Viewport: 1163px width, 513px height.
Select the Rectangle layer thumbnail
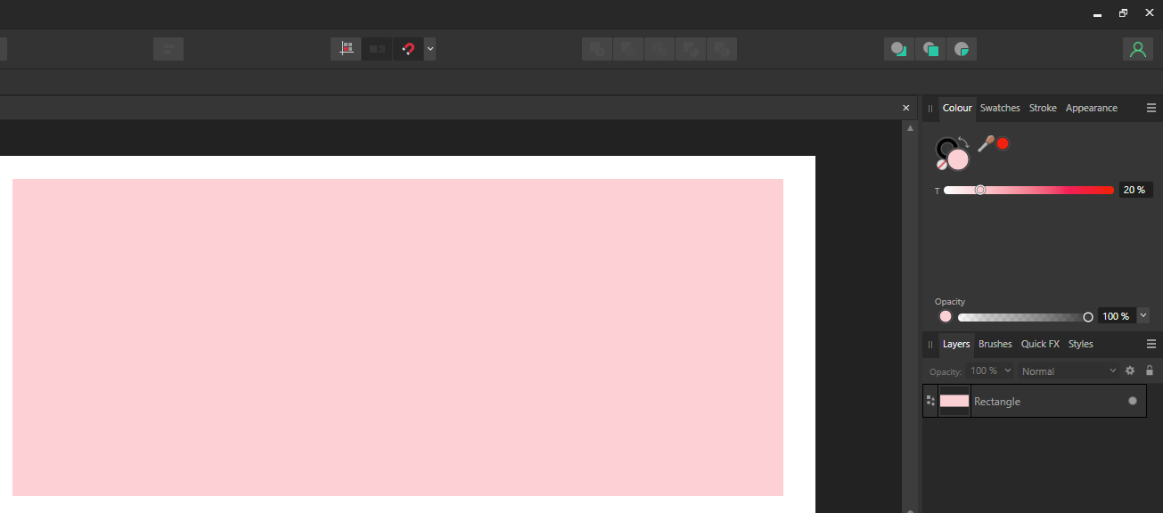click(954, 401)
